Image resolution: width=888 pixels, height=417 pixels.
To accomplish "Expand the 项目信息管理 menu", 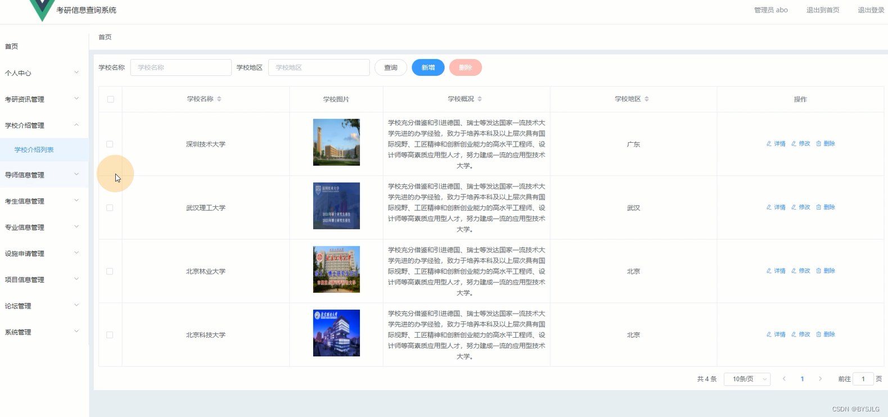I will (x=44, y=280).
